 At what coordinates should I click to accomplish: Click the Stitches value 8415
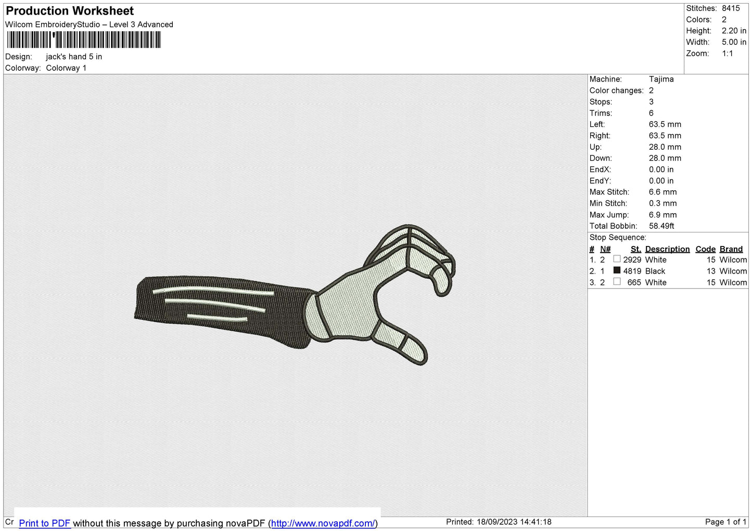click(731, 8)
